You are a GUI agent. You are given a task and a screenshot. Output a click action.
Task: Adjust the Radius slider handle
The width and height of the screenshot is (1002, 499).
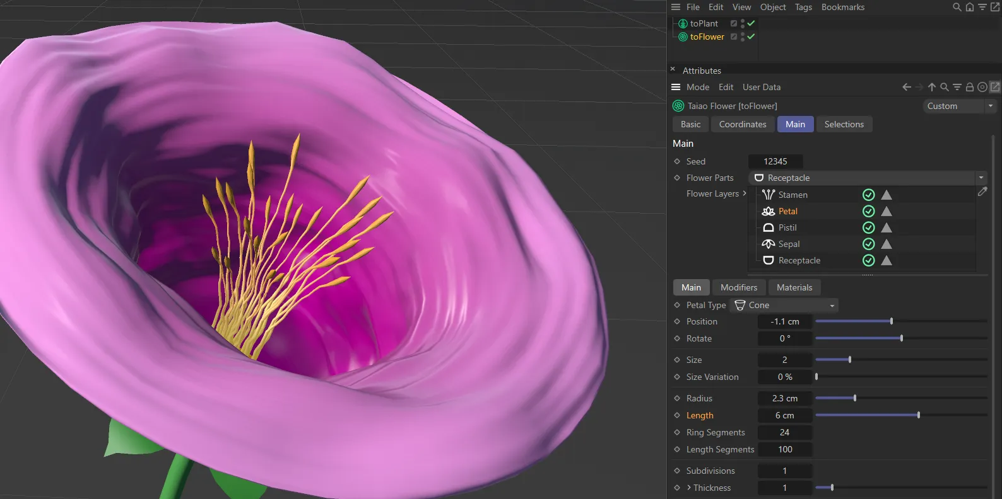pos(855,398)
